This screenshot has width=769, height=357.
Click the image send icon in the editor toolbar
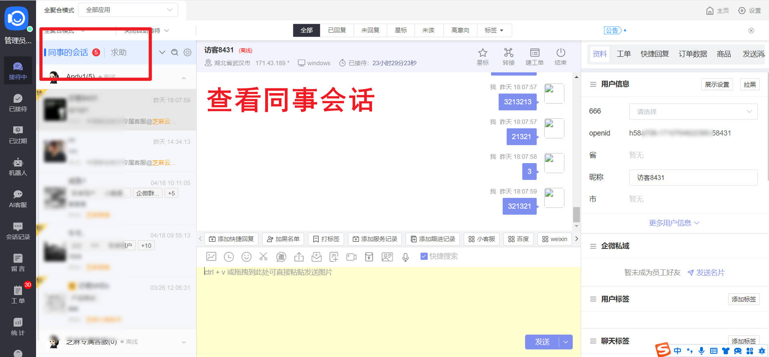[211, 257]
